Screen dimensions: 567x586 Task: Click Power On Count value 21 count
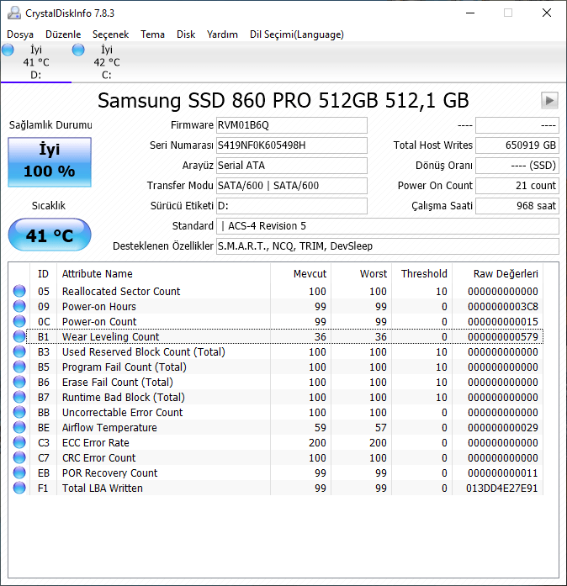(x=517, y=186)
